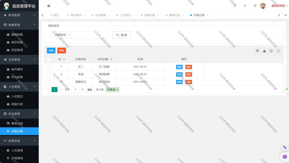Toggle the sidebar collapse icon
The width and height of the screenshot is (289, 163).
point(49,6)
